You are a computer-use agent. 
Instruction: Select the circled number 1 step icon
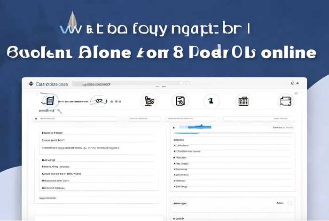[x=211, y=101]
